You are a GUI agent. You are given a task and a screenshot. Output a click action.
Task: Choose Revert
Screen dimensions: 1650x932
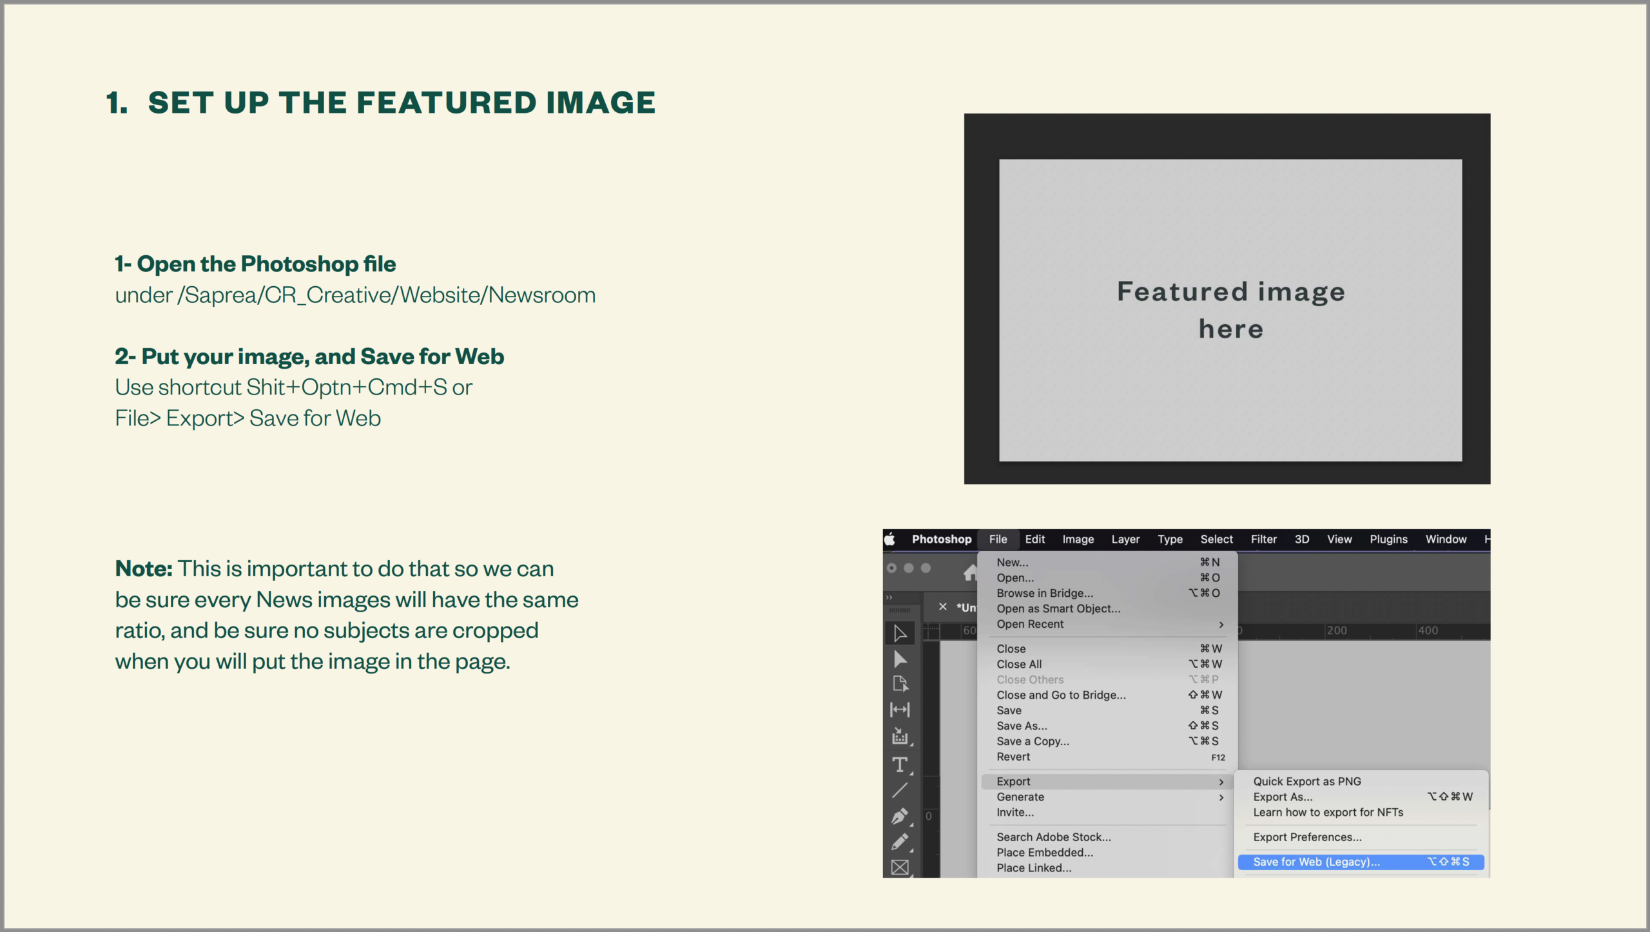coord(1107,757)
